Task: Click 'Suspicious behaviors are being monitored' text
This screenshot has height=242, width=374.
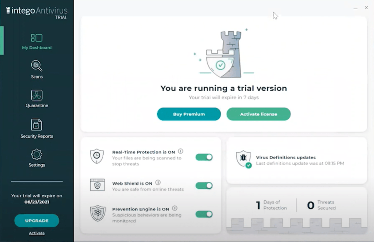Action: (x=147, y=218)
